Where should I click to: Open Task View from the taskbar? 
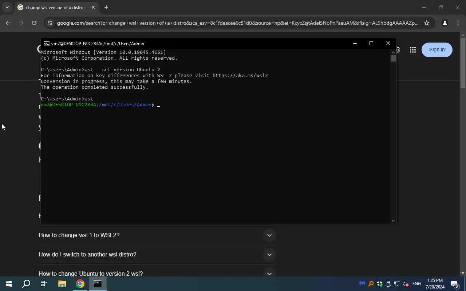pos(44,284)
